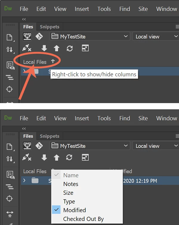Viewport: 179px width, 225px height.
Task: Enable Checked Out By column in menu
Action: (x=87, y=219)
